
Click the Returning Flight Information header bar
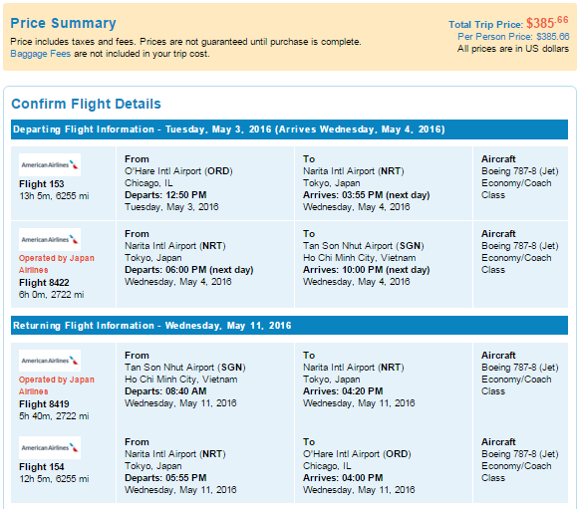(x=289, y=326)
